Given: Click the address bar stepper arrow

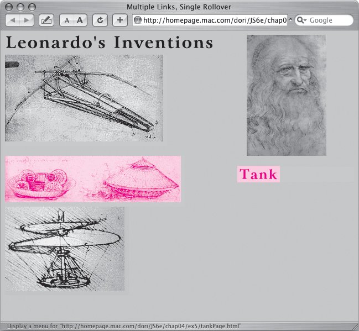Looking at the screenshot, I should pos(290,20).
